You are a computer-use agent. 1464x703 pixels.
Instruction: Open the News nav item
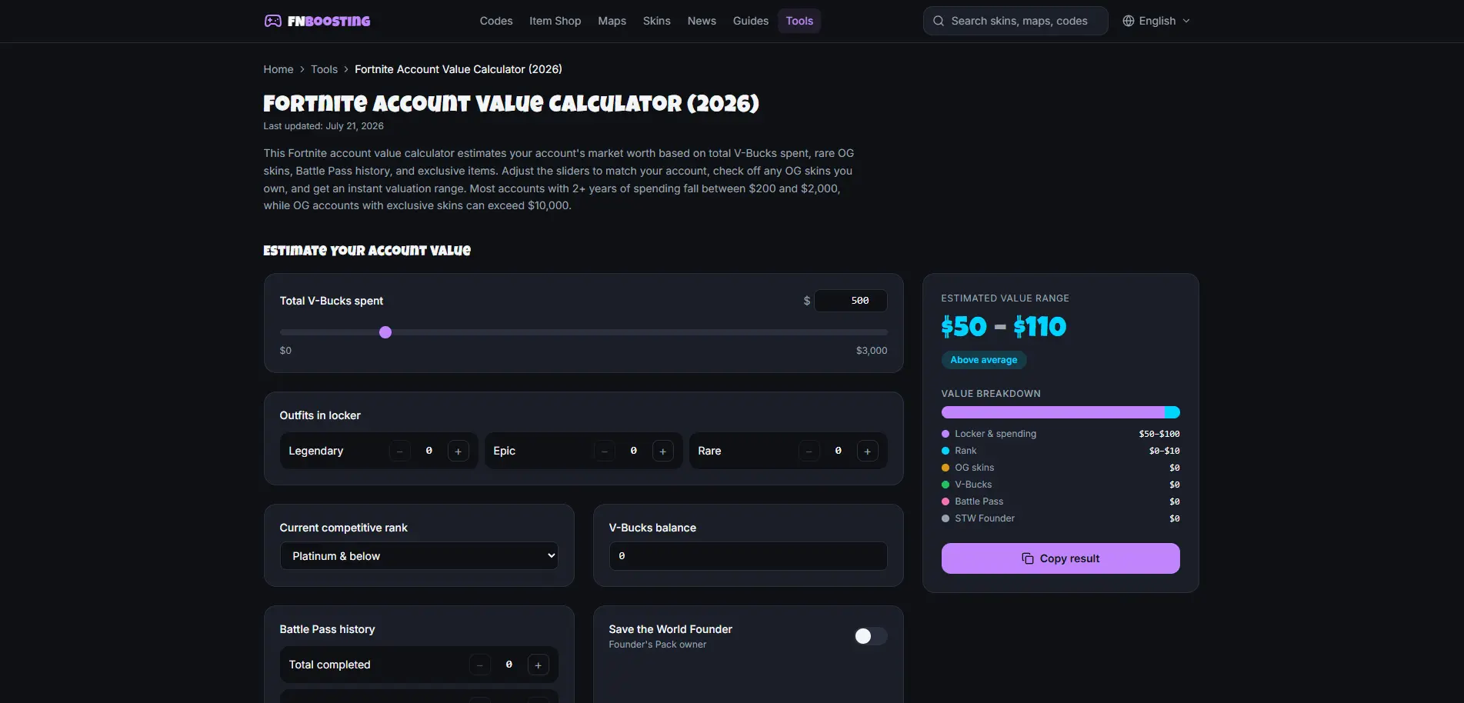point(702,21)
